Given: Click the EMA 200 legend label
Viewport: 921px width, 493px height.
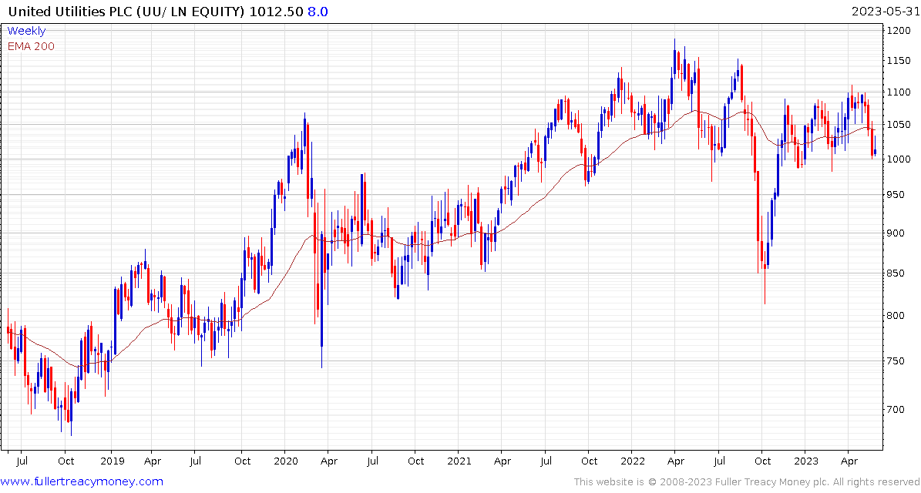Looking at the screenshot, I should point(31,46).
